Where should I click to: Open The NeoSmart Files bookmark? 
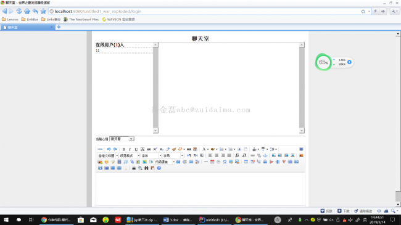pyautogui.click(x=81, y=20)
